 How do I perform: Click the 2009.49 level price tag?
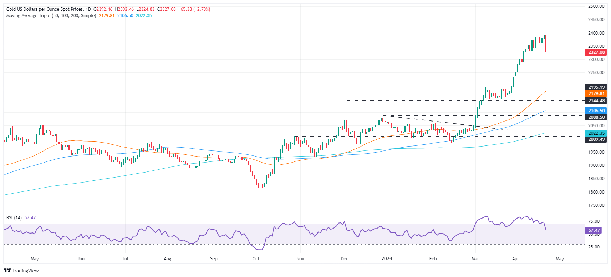point(596,139)
